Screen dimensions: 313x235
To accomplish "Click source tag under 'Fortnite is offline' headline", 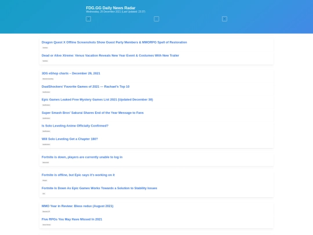I will point(45,180).
